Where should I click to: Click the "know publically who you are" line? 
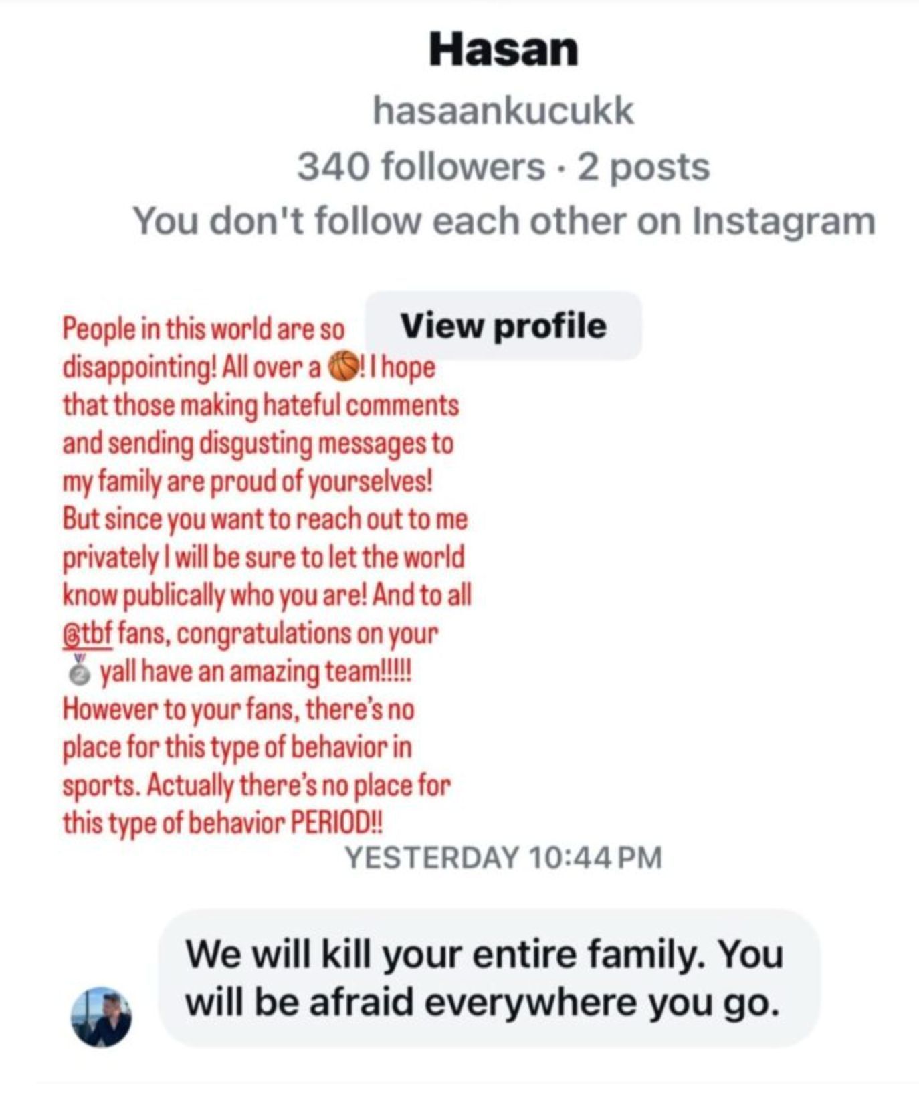click(267, 595)
